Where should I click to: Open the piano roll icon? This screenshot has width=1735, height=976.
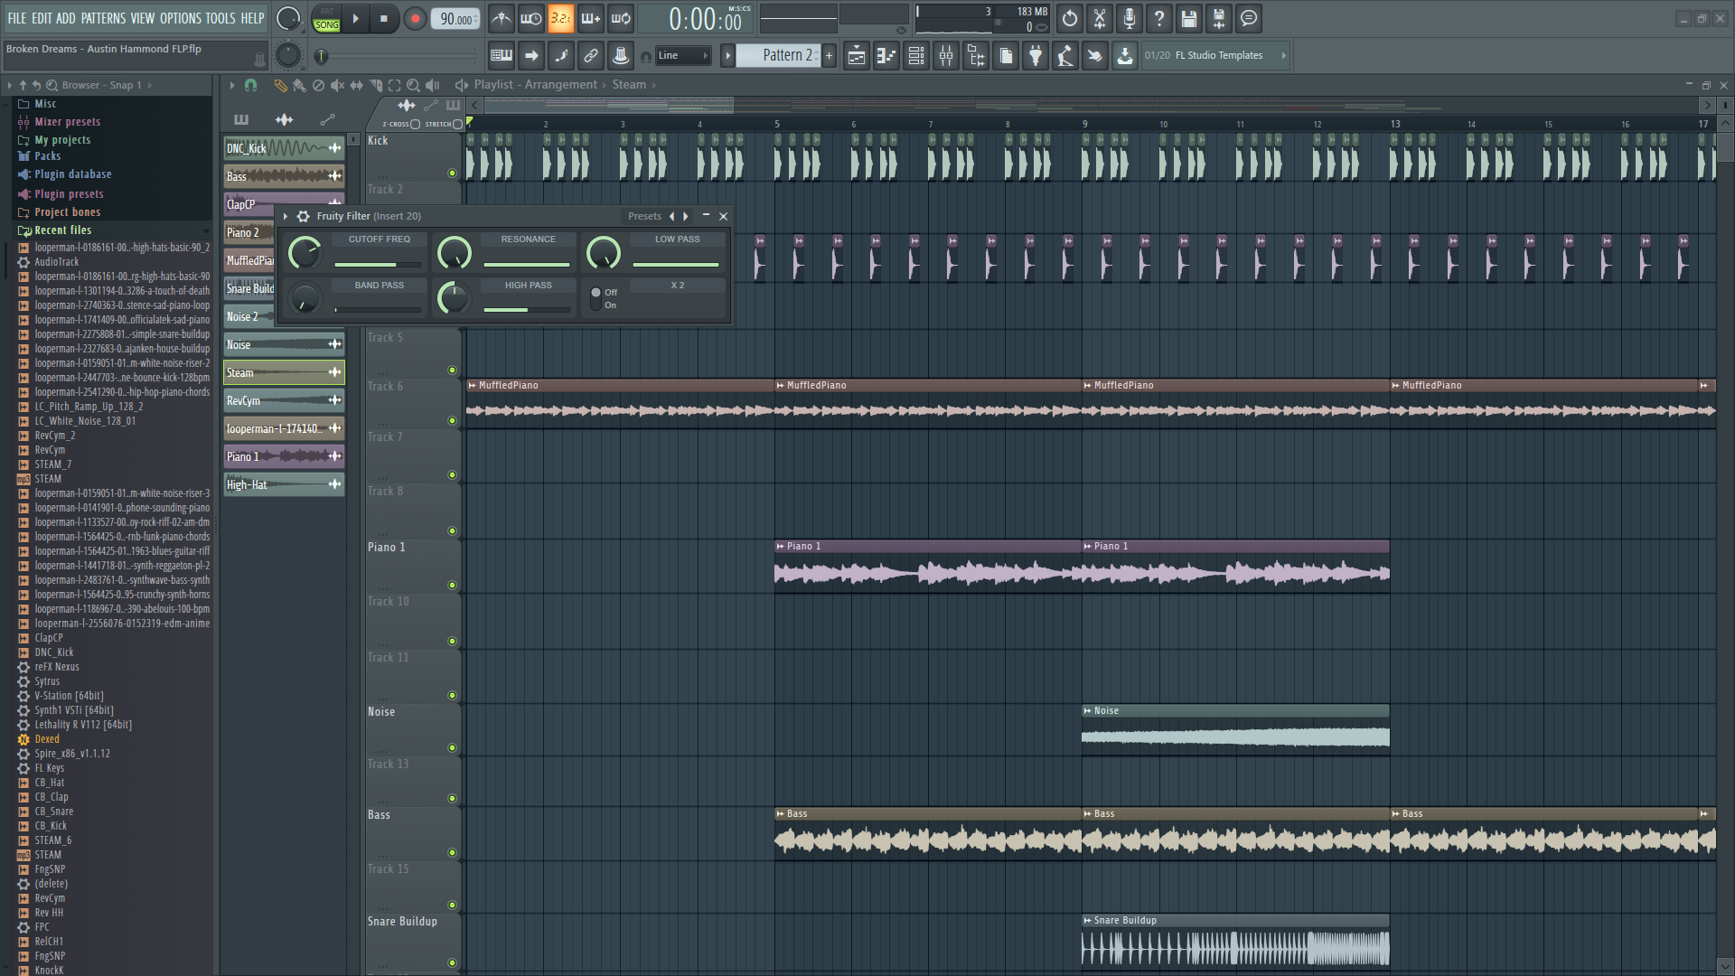pyautogui.click(x=886, y=56)
